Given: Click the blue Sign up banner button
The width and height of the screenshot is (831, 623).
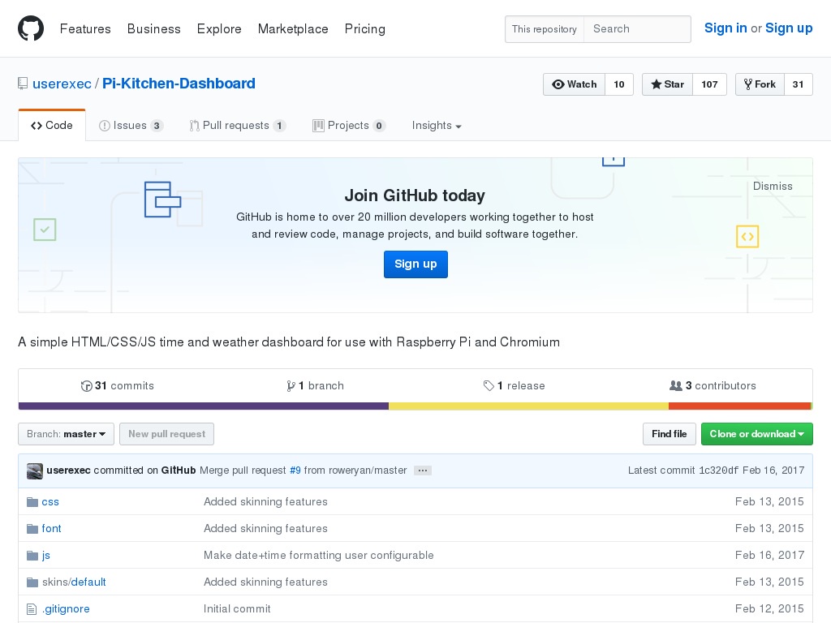Looking at the screenshot, I should click(x=415, y=264).
